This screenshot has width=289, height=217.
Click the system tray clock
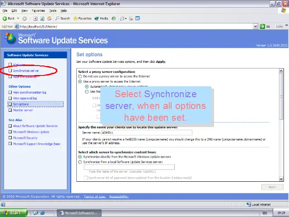(x=281, y=213)
